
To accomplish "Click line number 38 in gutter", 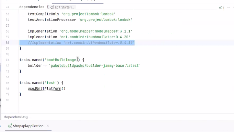I will (7, 43).
